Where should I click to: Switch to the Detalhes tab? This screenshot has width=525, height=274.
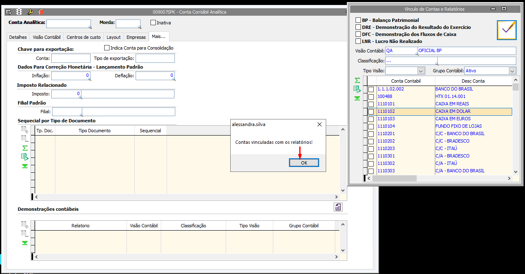(x=18, y=37)
